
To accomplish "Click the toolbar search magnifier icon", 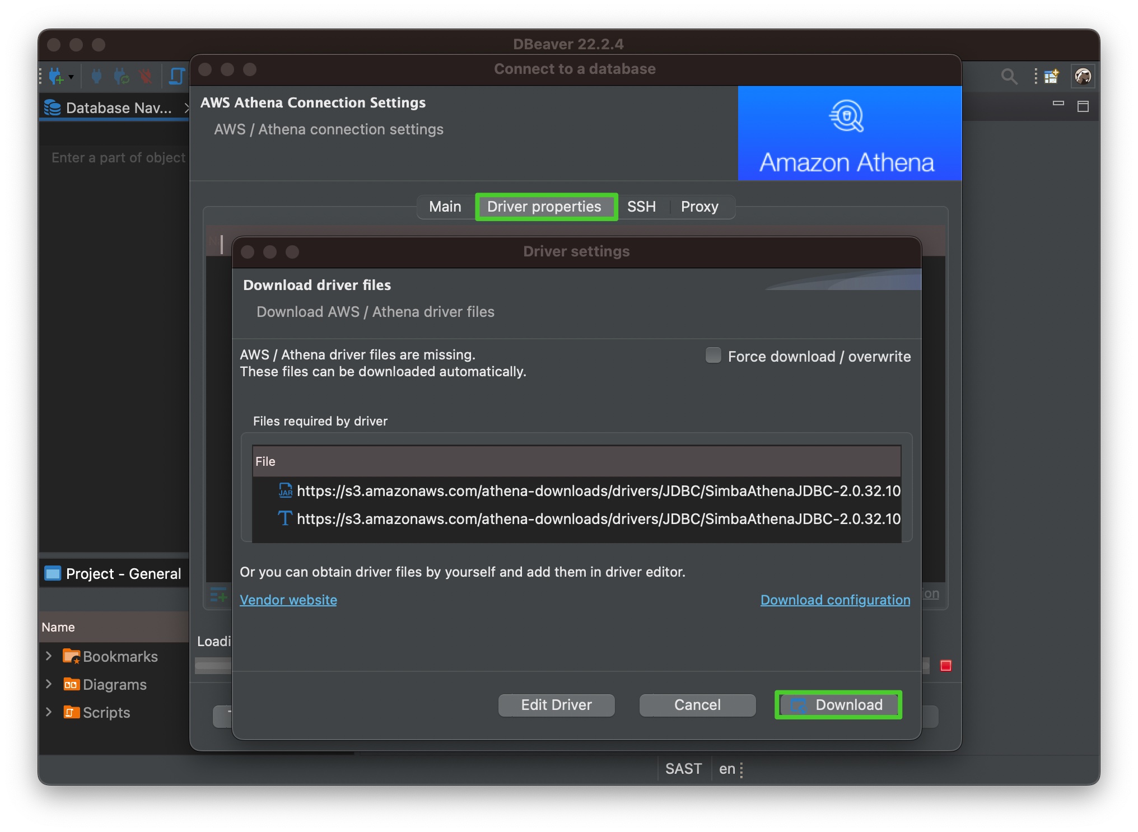I will pyautogui.click(x=1009, y=76).
